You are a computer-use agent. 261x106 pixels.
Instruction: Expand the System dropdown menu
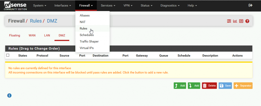click(40, 6)
